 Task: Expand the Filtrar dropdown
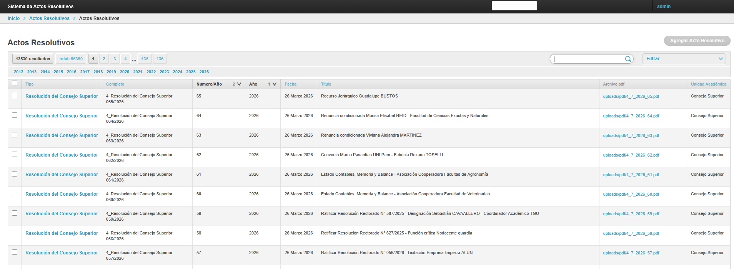(x=684, y=59)
